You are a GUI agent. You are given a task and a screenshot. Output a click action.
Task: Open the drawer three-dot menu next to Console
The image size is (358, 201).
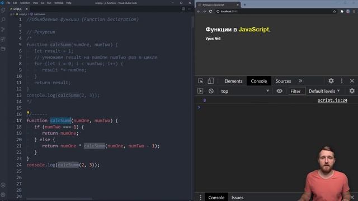[x=200, y=197]
